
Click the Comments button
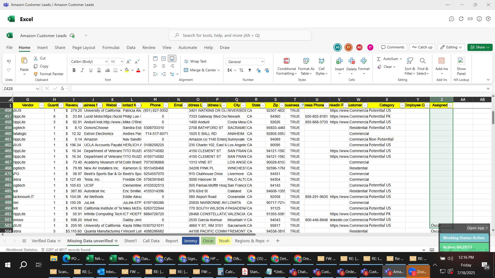pyautogui.click(x=392, y=47)
